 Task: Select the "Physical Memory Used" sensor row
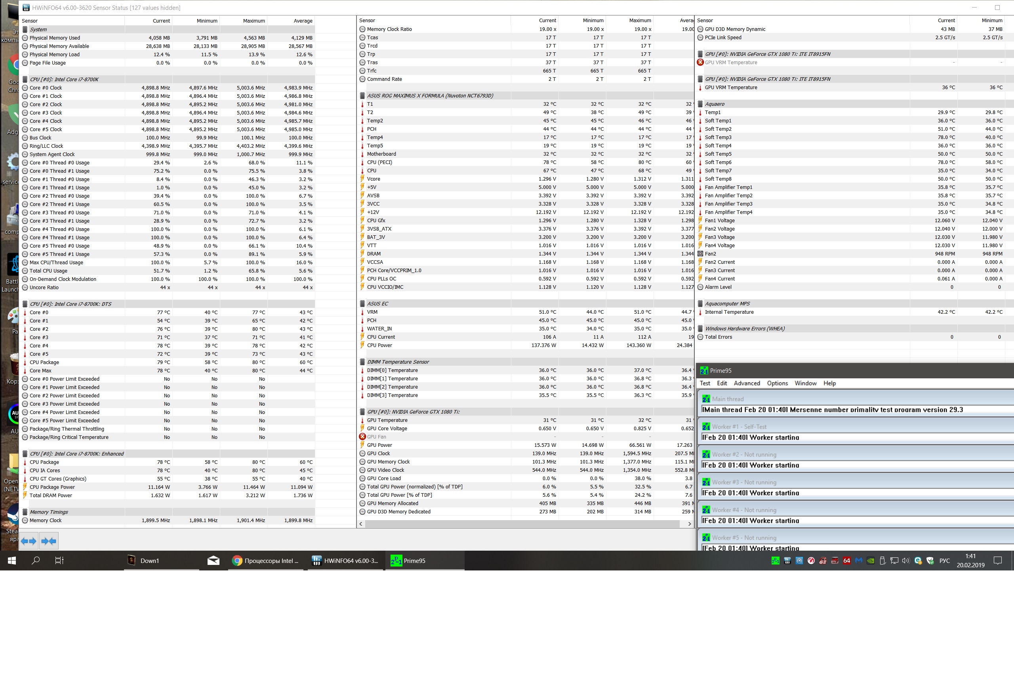tap(168, 38)
